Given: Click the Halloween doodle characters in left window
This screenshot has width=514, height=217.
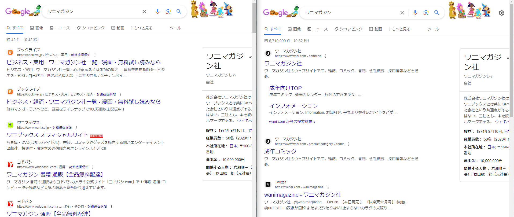Looking at the screenshot, I should pos(212,9).
